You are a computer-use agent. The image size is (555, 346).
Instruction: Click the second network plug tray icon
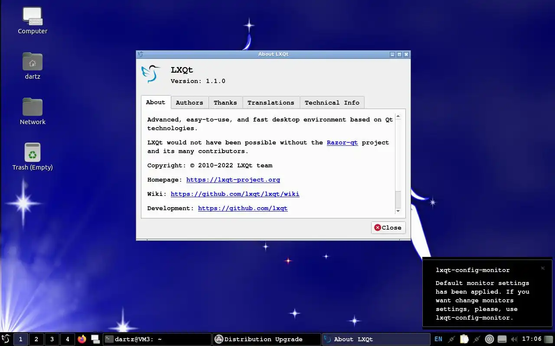coord(477,339)
